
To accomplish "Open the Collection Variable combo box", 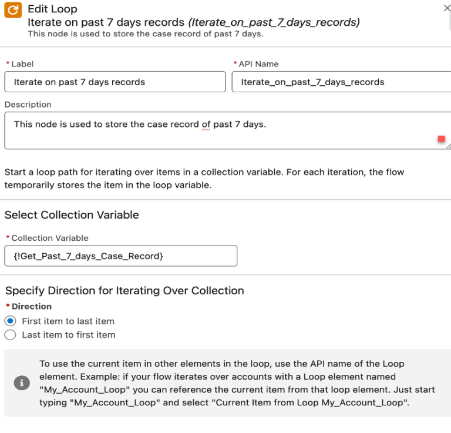I will 121,256.
